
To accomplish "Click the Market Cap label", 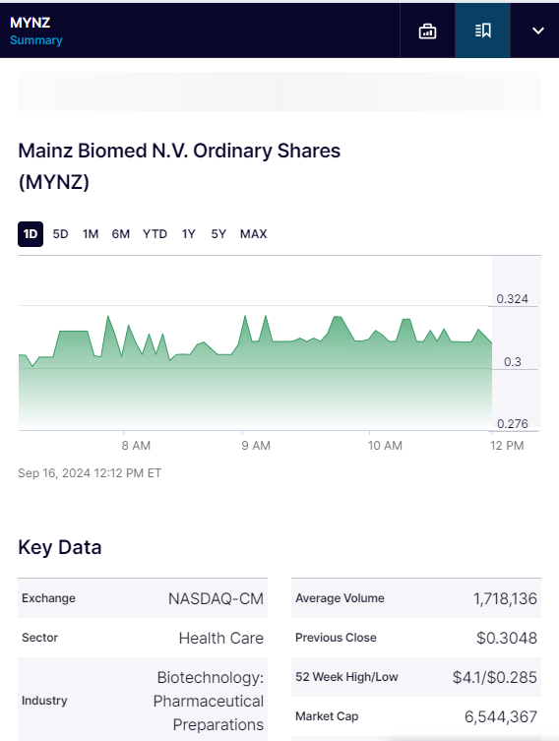I will click(x=327, y=716).
